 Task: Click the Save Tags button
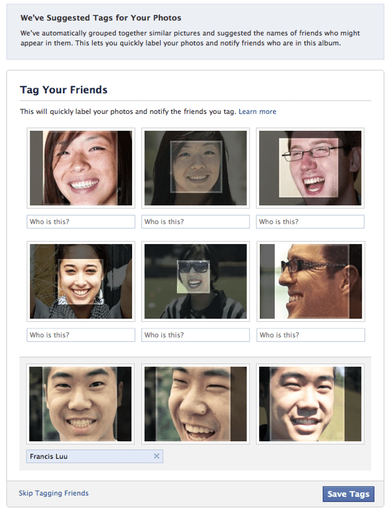pos(348,494)
